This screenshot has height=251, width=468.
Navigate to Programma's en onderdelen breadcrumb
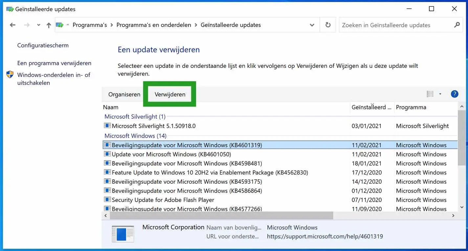pyautogui.click(x=154, y=25)
